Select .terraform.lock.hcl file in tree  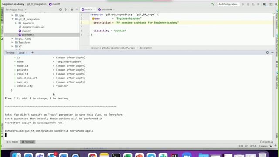point(31,27)
